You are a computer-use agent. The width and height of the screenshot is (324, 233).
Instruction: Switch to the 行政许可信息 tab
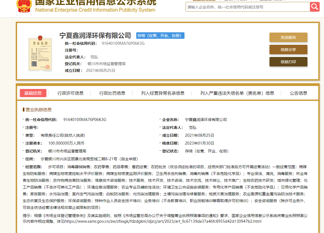[x=71, y=93]
